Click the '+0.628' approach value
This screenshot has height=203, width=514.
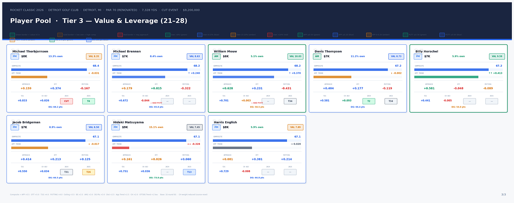point(227,88)
